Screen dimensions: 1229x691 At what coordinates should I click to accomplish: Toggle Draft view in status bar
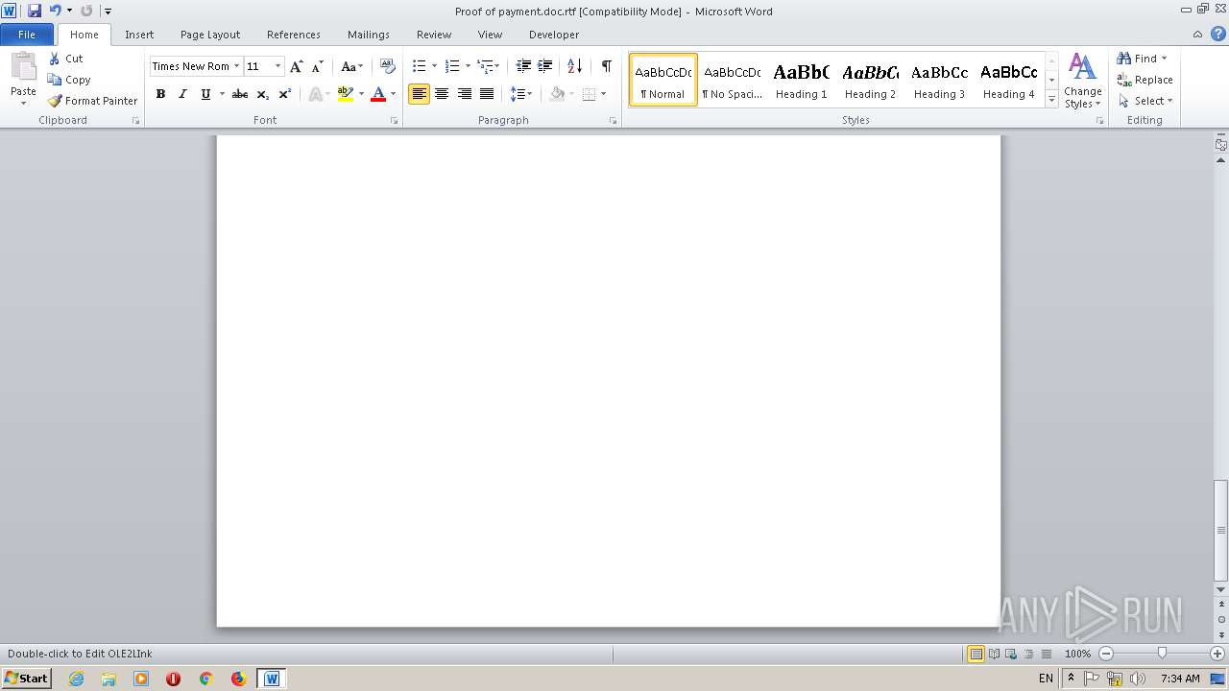(x=1047, y=654)
